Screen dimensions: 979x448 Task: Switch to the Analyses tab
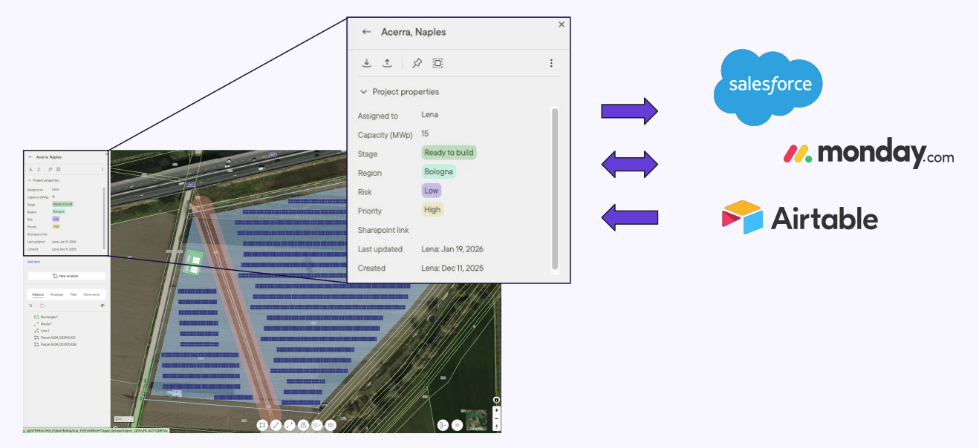[x=56, y=294]
